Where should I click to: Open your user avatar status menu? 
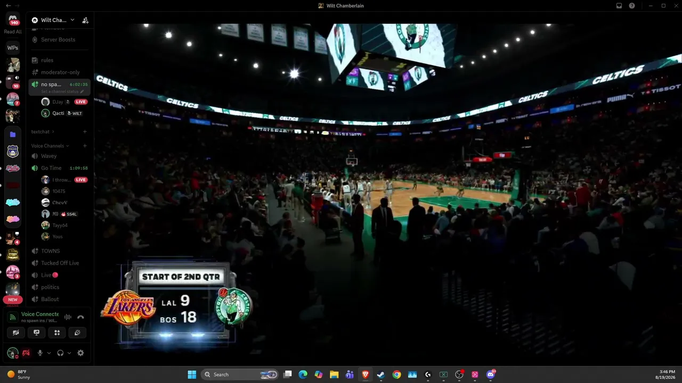click(13, 353)
